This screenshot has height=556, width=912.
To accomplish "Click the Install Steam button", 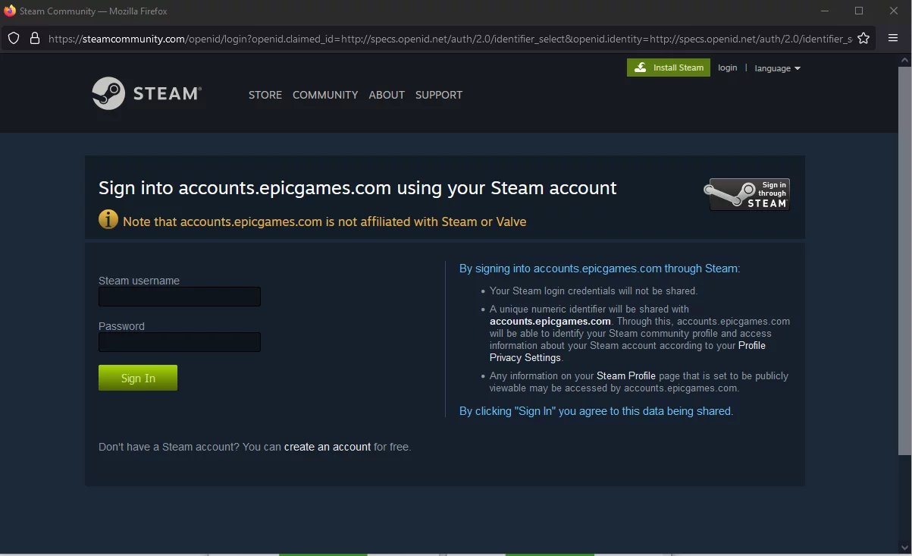I will pyautogui.click(x=668, y=68).
